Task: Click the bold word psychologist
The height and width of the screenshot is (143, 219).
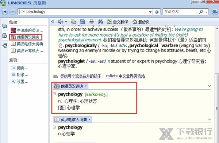Action: click(x=72, y=61)
